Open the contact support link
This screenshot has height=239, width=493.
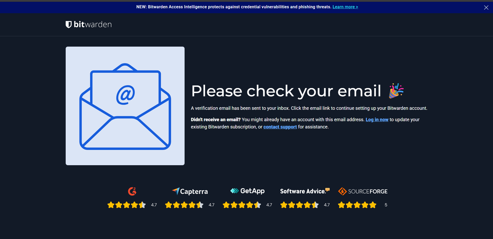tap(280, 127)
